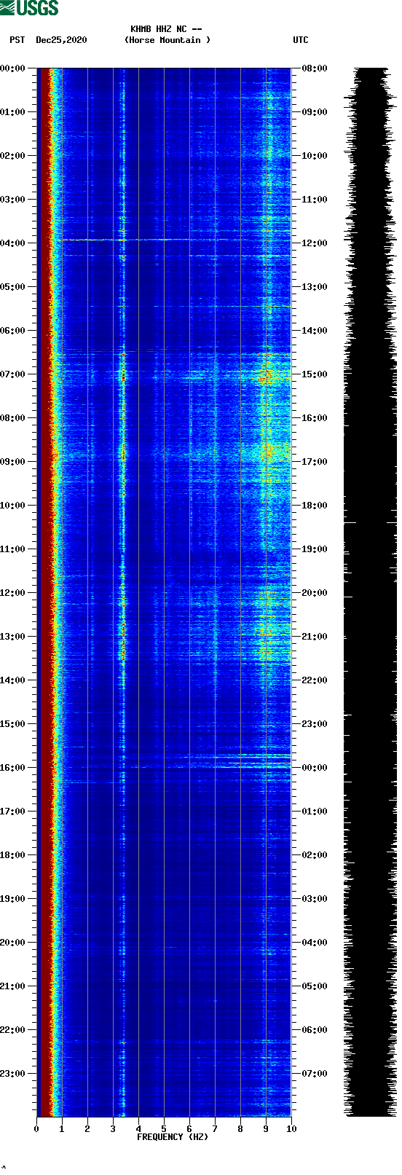The image size is (402, 1175).
Task: Click the 12:00 PST tick on left axis
Action: pos(13,593)
